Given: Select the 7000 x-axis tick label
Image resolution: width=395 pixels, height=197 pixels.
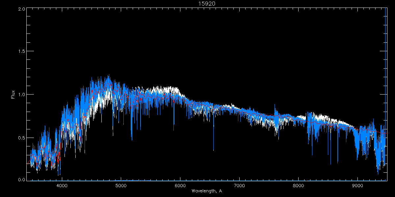Looking at the screenshot, I should click(x=239, y=185).
